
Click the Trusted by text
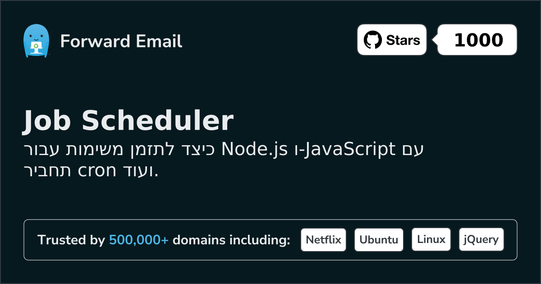(71, 240)
